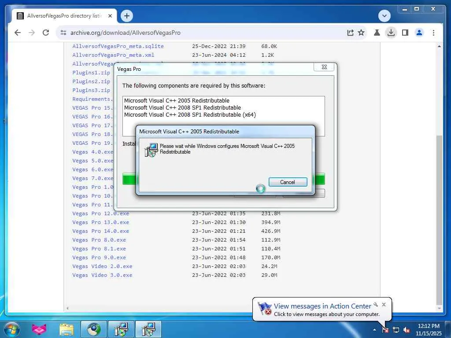The image size is (451, 338).
Task: Bookmark this page with the star icon
Action: [361, 33]
